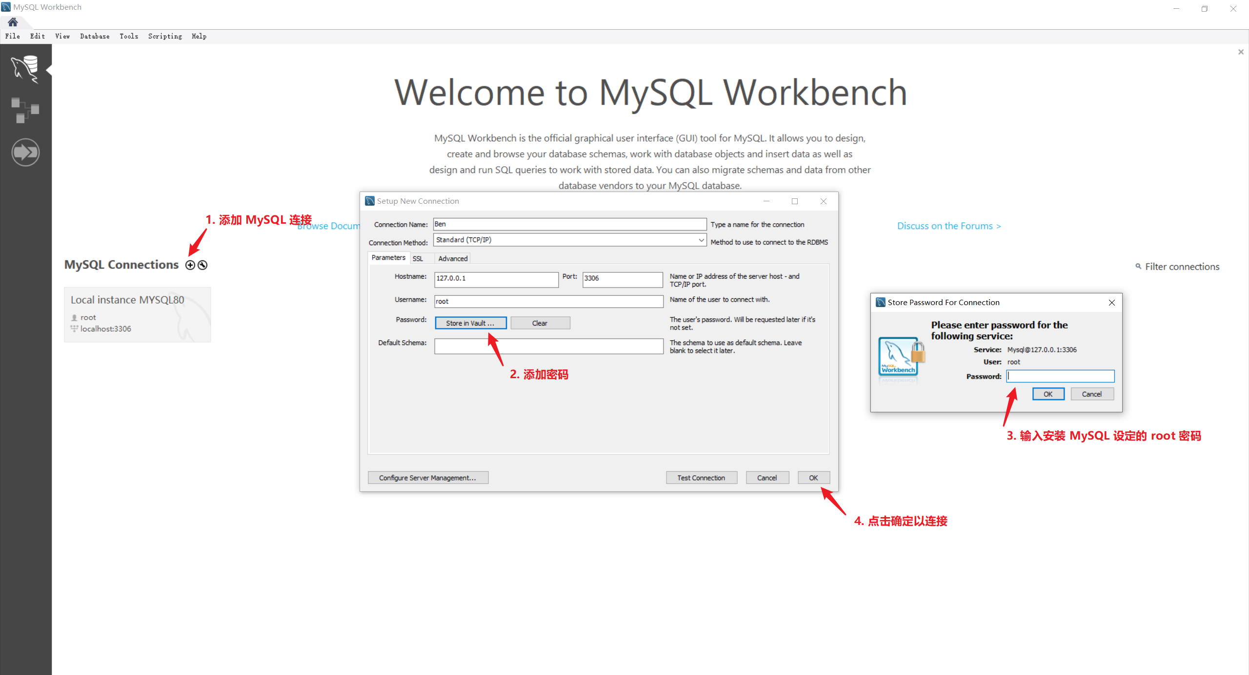This screenshot has width=1249, height=675.
Task: Open the Home tab house icon
Action: point(13,22)
